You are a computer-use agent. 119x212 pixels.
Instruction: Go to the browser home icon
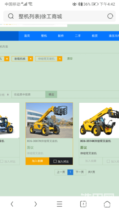(107, 204)
